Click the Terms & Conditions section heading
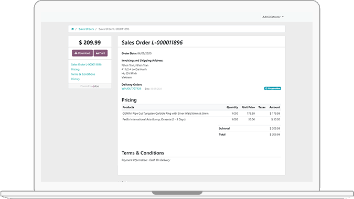The height and width of the screenshot is (199, 354). (143, 153)
